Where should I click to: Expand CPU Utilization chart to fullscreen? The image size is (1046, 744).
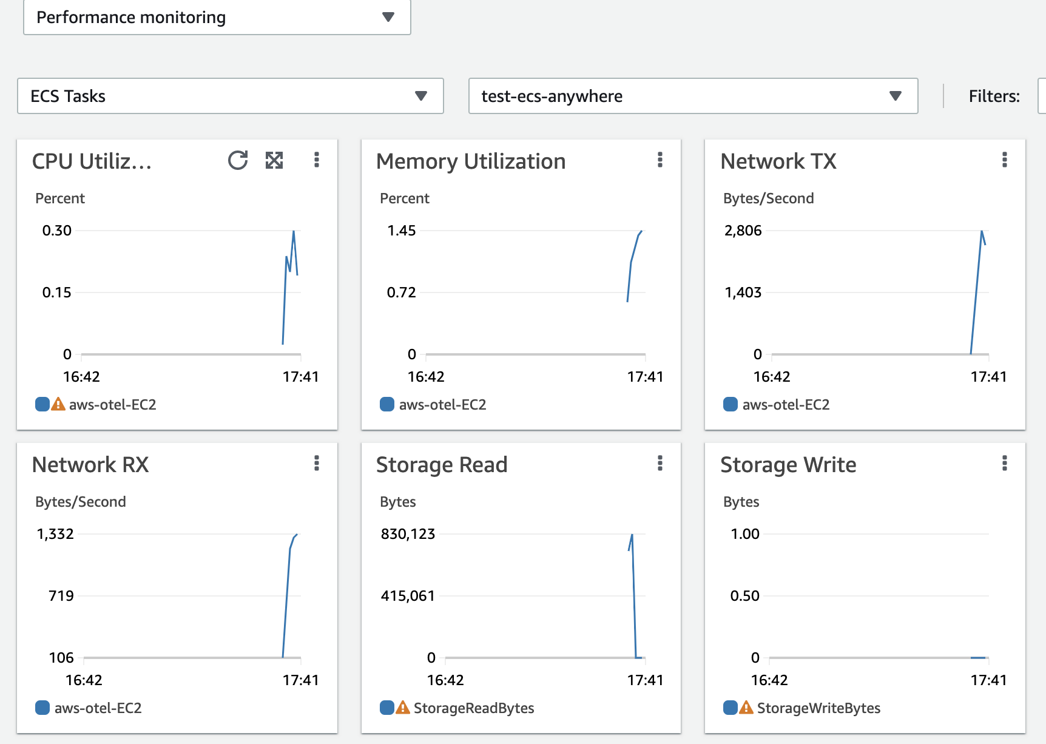pyautogui.click(x=274, y=160)
